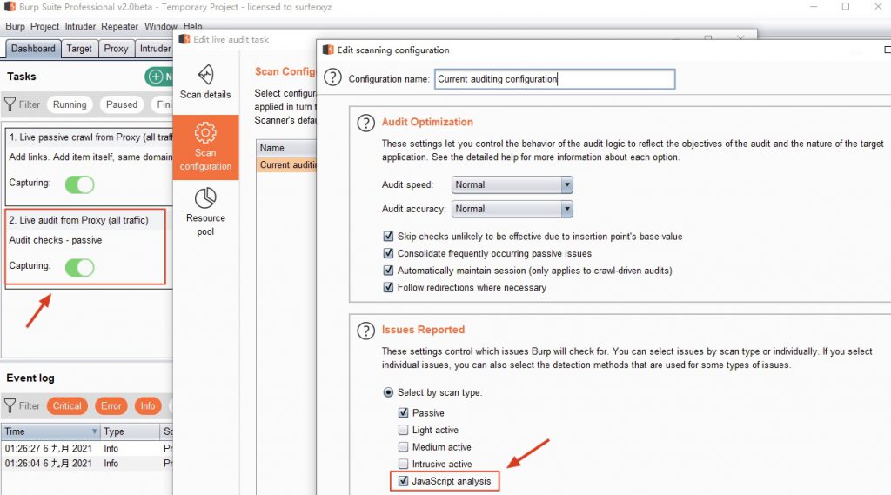
Task: Uncheck JavaScript analysis checkbox
Action: (403, 481)
